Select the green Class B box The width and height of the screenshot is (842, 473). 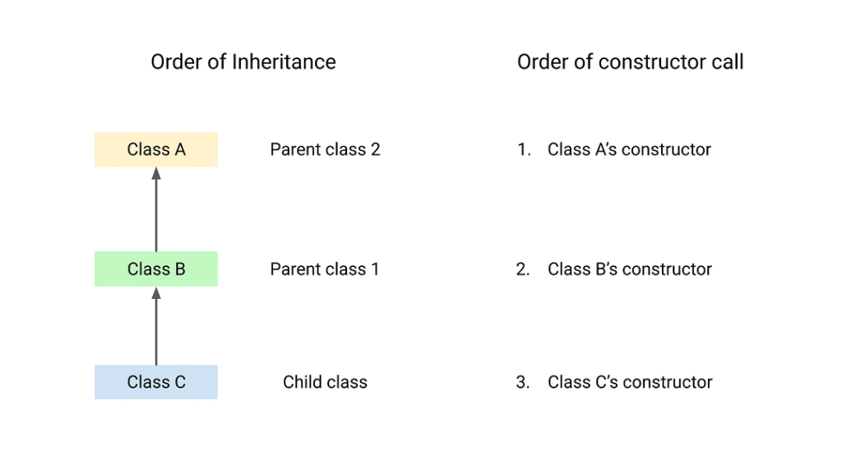156,269
